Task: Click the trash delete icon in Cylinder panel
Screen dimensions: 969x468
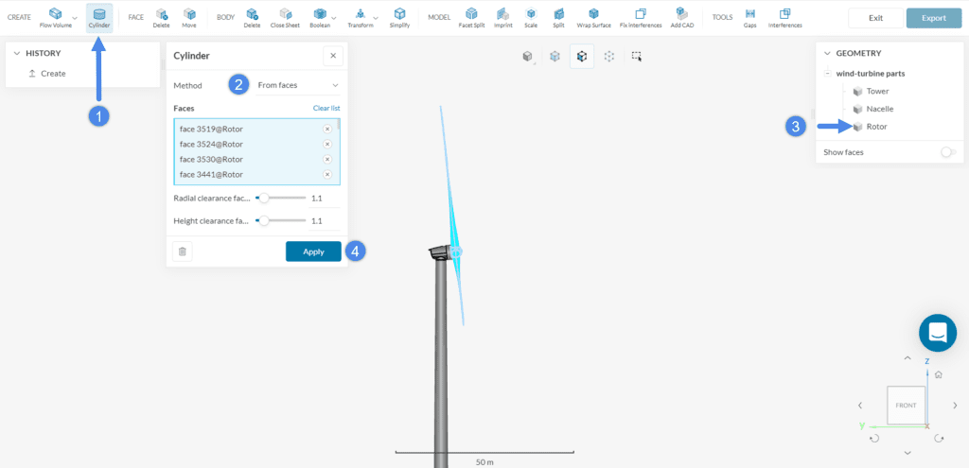Action: (183, 251)
